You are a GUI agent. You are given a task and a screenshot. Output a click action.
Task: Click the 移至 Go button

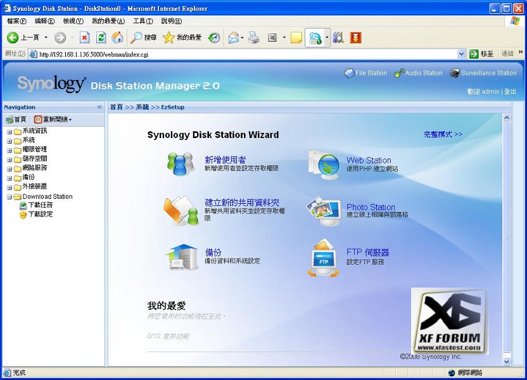[x=481, y=54]
